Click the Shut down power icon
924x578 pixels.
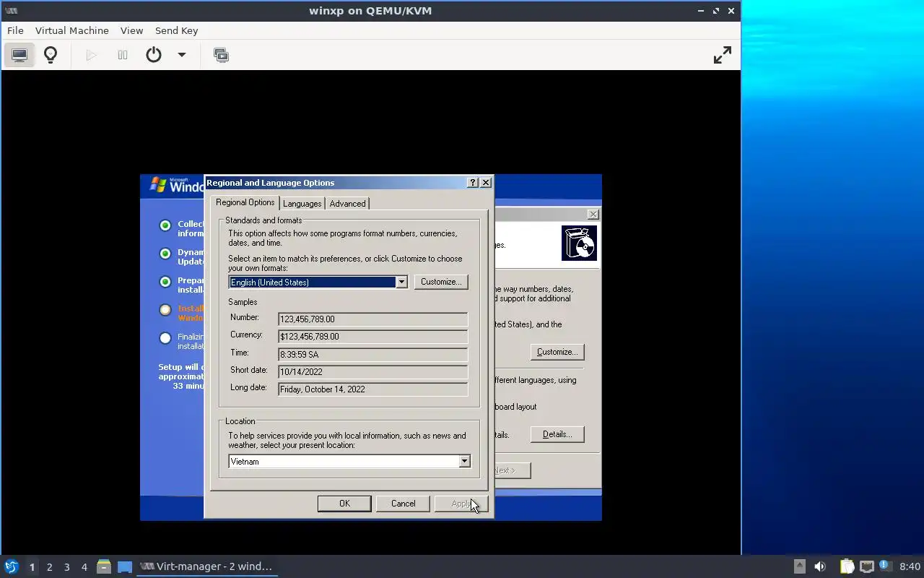coord(154,55)
